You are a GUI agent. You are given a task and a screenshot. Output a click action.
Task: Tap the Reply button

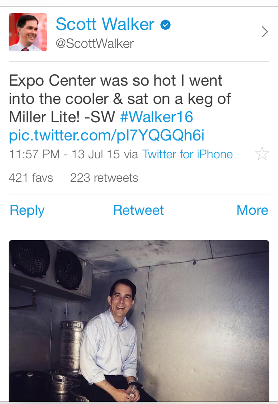(x=27, y=210)
